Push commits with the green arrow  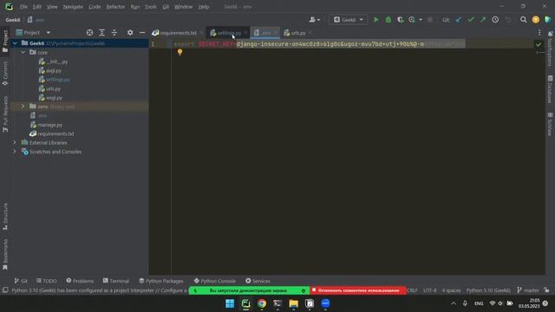(x=483, y=20)
